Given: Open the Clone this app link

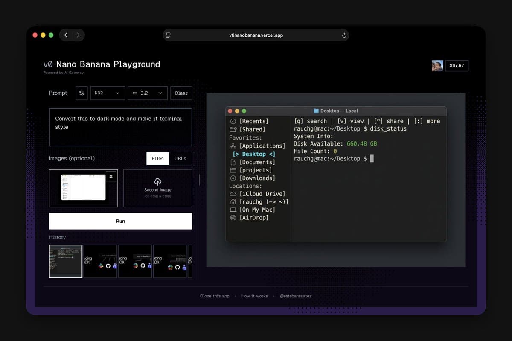Looking at the screenshot, I should (x=214, y=296).
